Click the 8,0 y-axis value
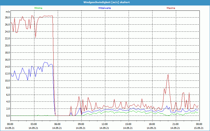The image size is (210, 131). pyautogui.click(x=8, y=88)
